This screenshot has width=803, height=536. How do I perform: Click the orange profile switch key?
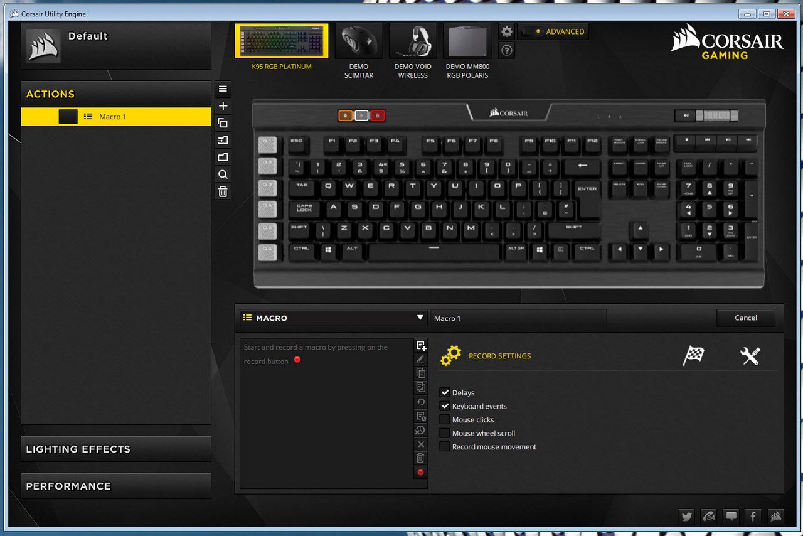click(x=345, y=115)
